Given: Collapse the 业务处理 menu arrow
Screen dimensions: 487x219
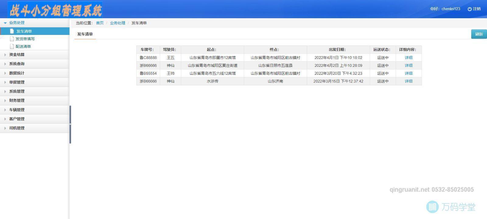Looking at the screenshot, I should [5, 23].
